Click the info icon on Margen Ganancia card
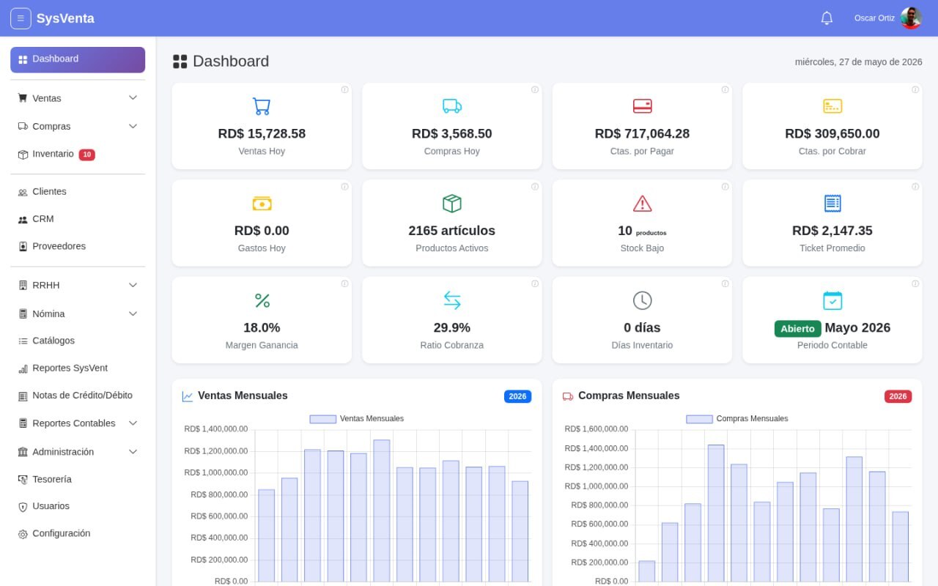Viewport: 938px width, 586px height. pyautogui.click(x=344, y=284)
